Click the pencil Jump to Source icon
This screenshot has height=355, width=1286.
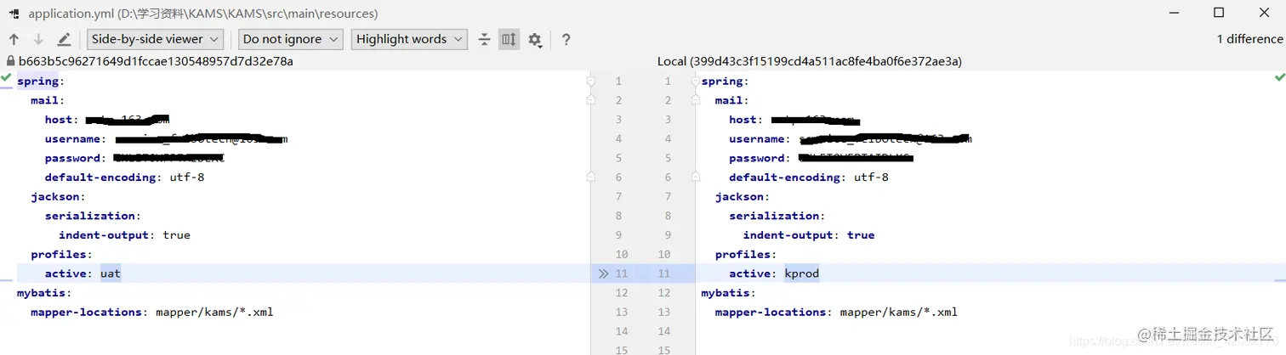pos(64,39)
